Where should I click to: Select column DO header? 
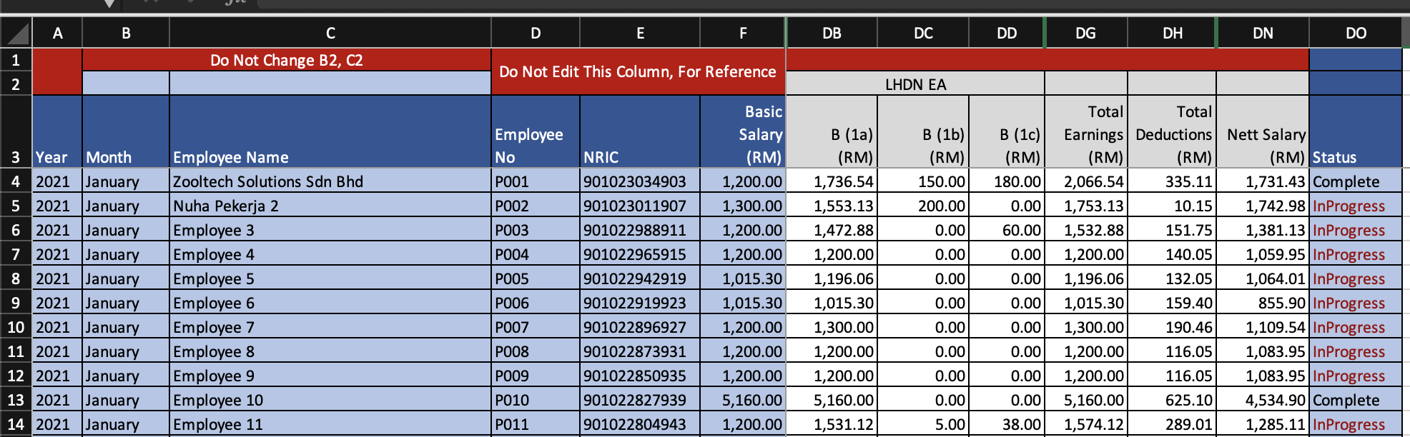click(1356, 33)
